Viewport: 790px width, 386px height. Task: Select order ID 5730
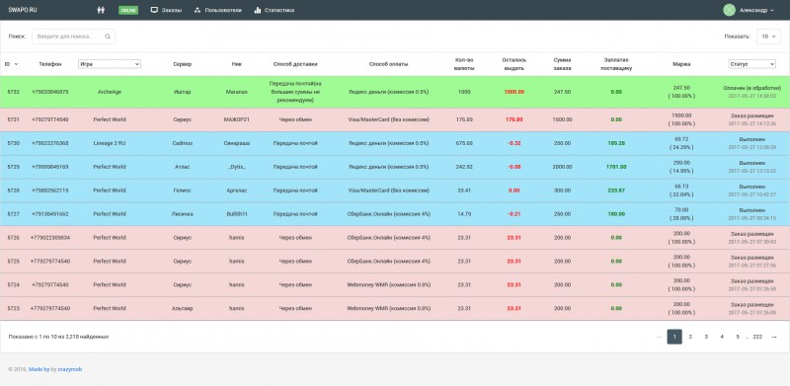point(13,143)
